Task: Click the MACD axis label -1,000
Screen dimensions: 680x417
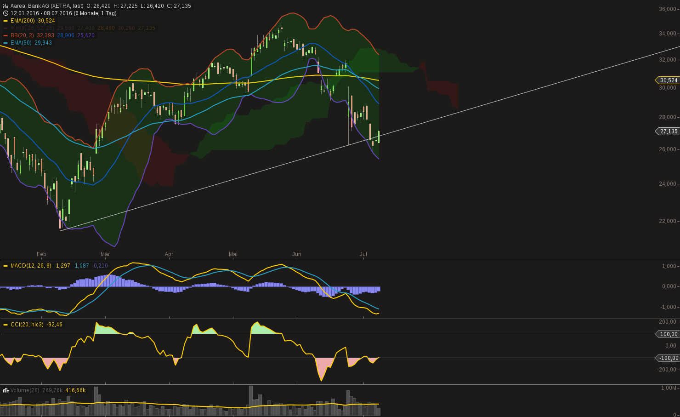Action: (x=669, y=307)
